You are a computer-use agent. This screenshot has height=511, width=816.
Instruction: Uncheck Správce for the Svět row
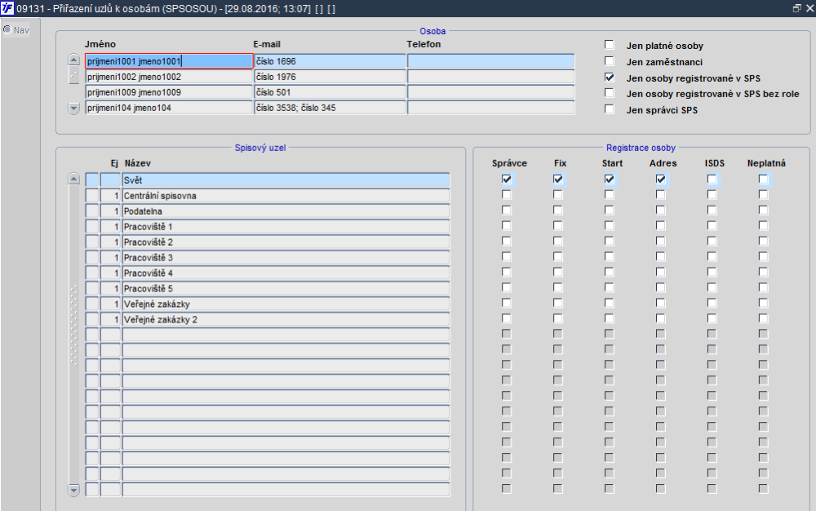507,180
